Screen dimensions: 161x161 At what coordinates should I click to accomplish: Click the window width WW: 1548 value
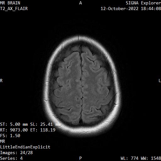(x=151, y=158)
